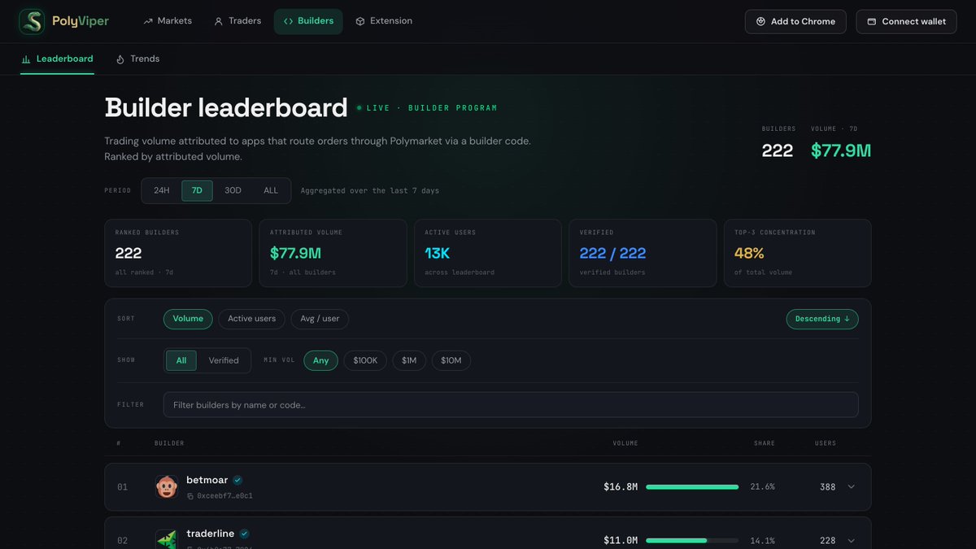
Task: Expand the betmoar row chevron
Action: point(852,487)
